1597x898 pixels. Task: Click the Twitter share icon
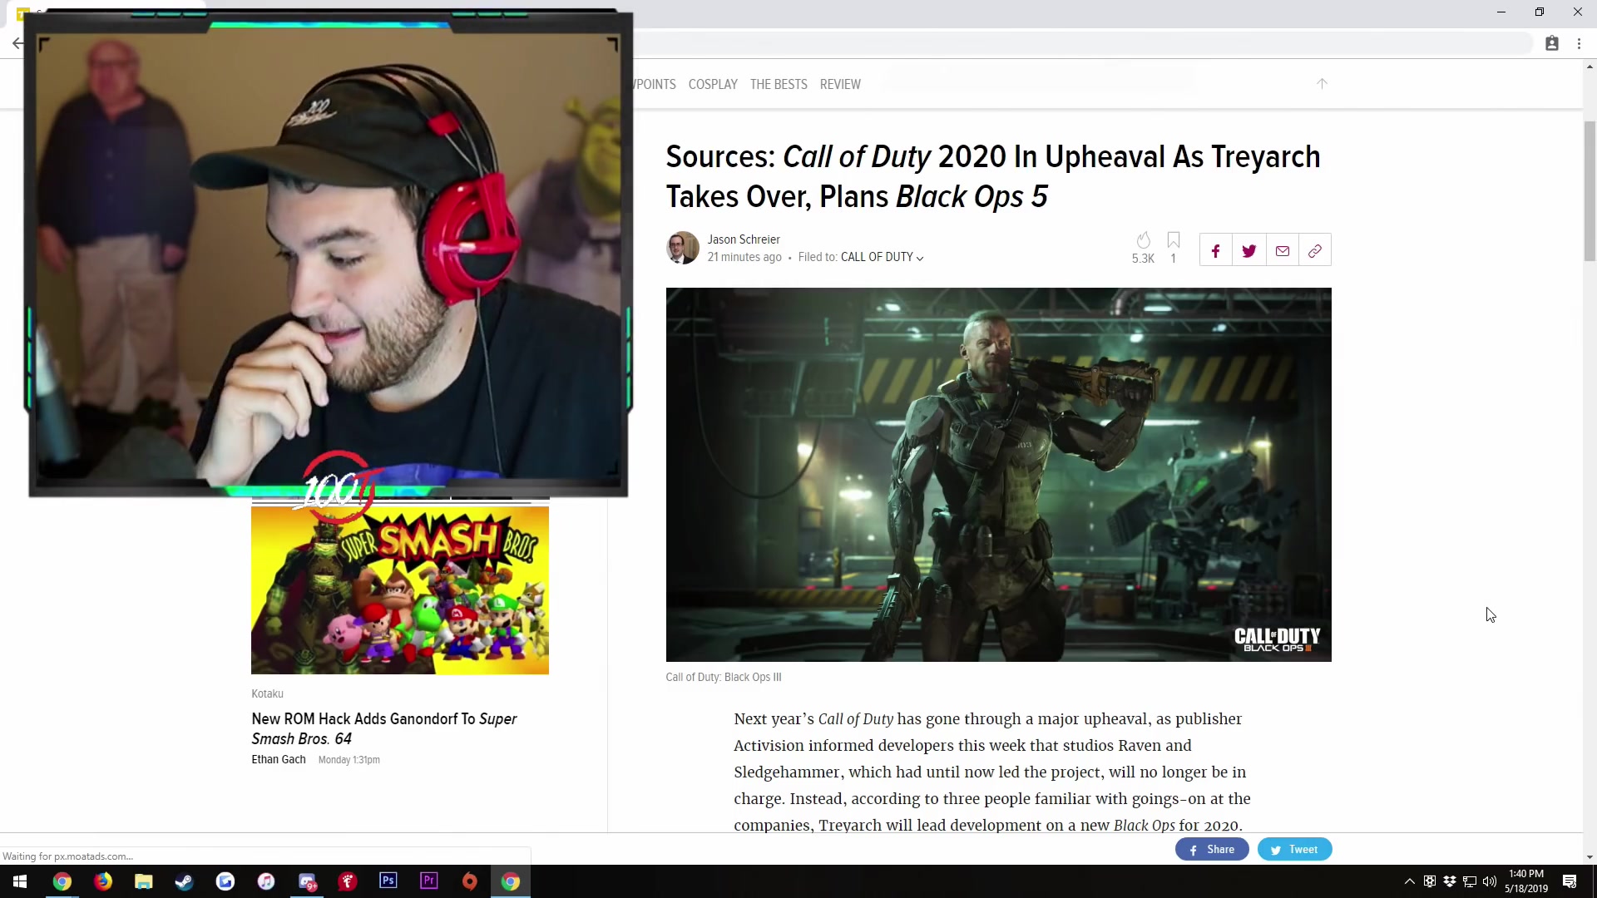(1248, 251)
